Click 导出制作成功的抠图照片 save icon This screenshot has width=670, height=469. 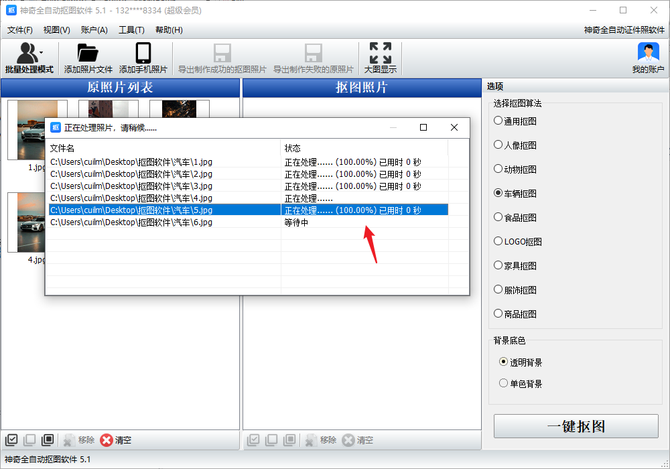point(222,54)
